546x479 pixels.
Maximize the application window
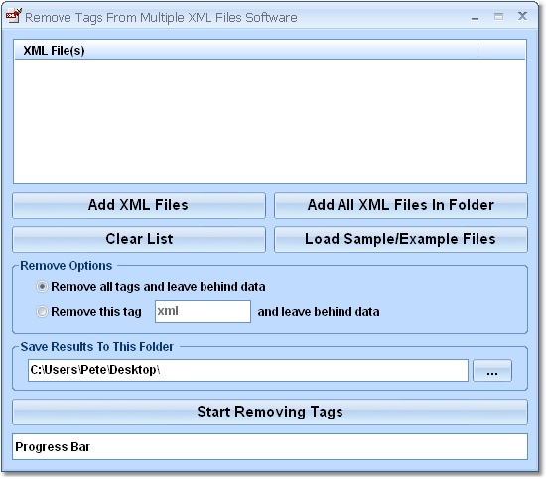tap(498, 16)
